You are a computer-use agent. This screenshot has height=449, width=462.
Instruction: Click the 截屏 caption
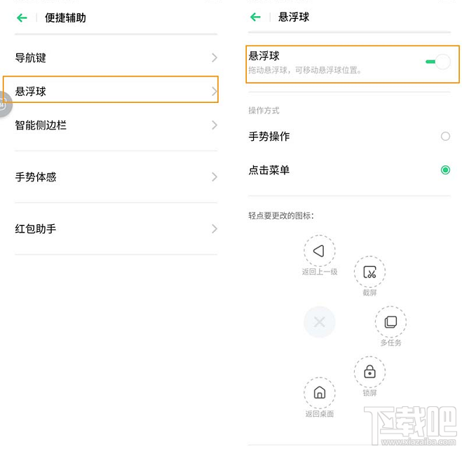(x=369, y=292)
